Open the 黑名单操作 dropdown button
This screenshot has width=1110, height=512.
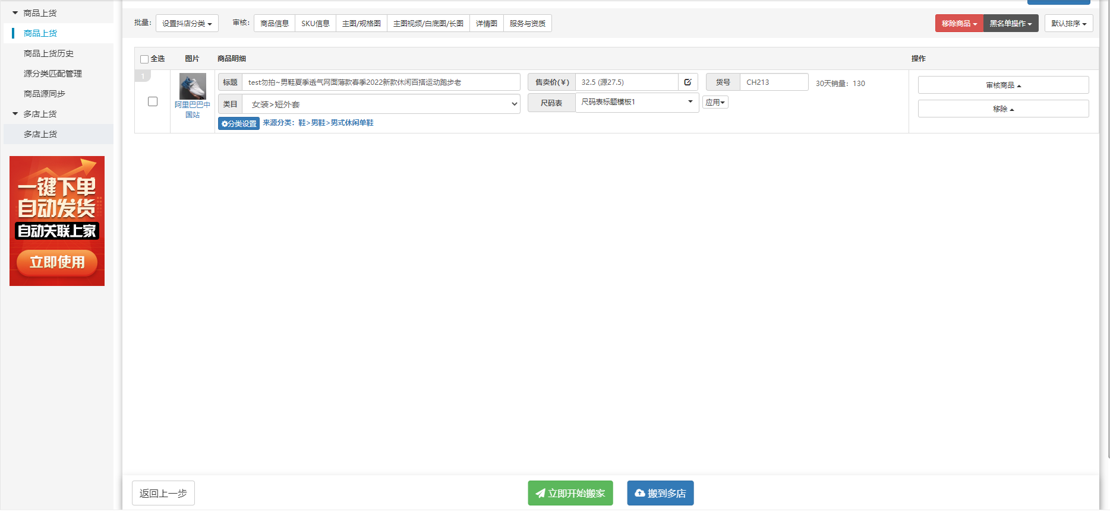click(x=1010, y=24)
